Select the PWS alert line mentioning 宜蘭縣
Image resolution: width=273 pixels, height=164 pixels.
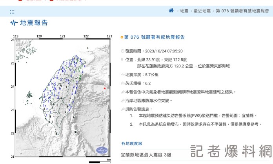(198, 115)
